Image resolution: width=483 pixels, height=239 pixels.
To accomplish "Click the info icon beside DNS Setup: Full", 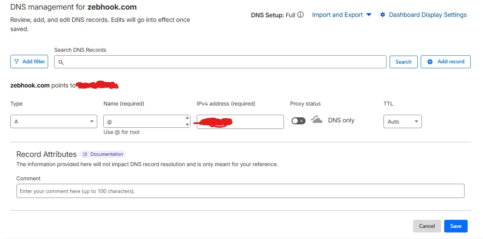I will 300,15.
